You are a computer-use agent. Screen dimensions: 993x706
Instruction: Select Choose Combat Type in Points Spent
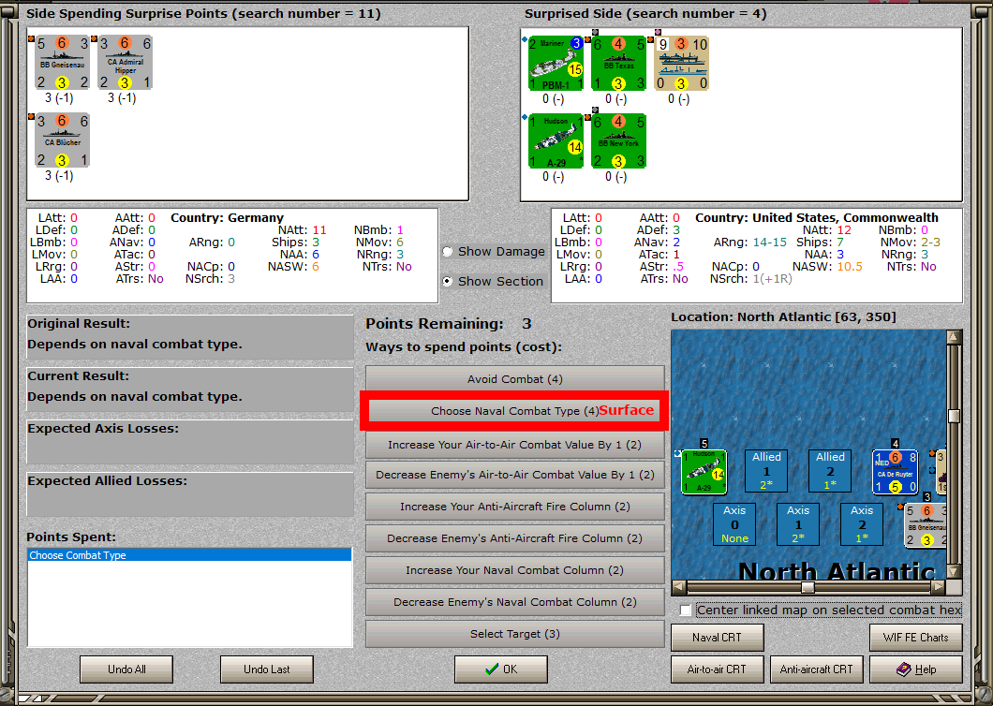tap(189, 555)
